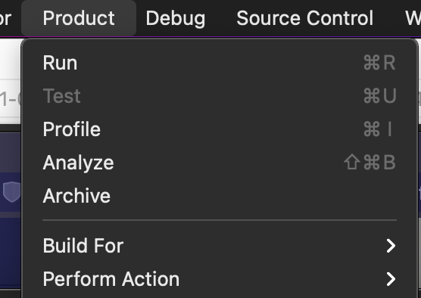This screenshot has width=421, height=298.
Task: Click the ⌘I shortcut label beside Profile
Action: 378,129
